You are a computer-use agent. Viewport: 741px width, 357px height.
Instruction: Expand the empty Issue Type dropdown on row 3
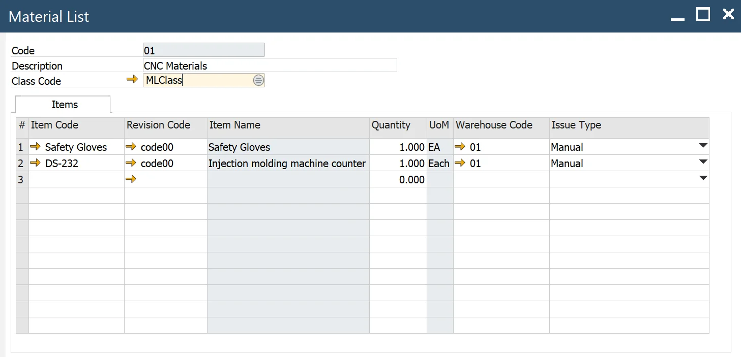click(x=703, y=178)
